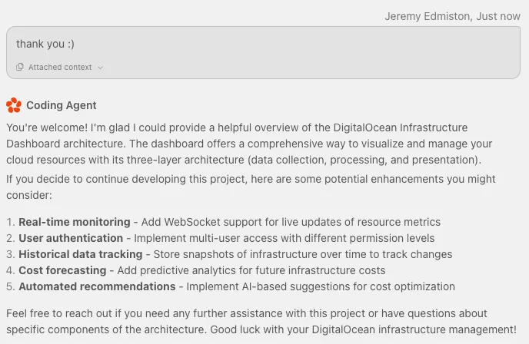Click the "thank you :)" message text
The height and width of the screenshot is (344, 529).
[x=45, y=44]
